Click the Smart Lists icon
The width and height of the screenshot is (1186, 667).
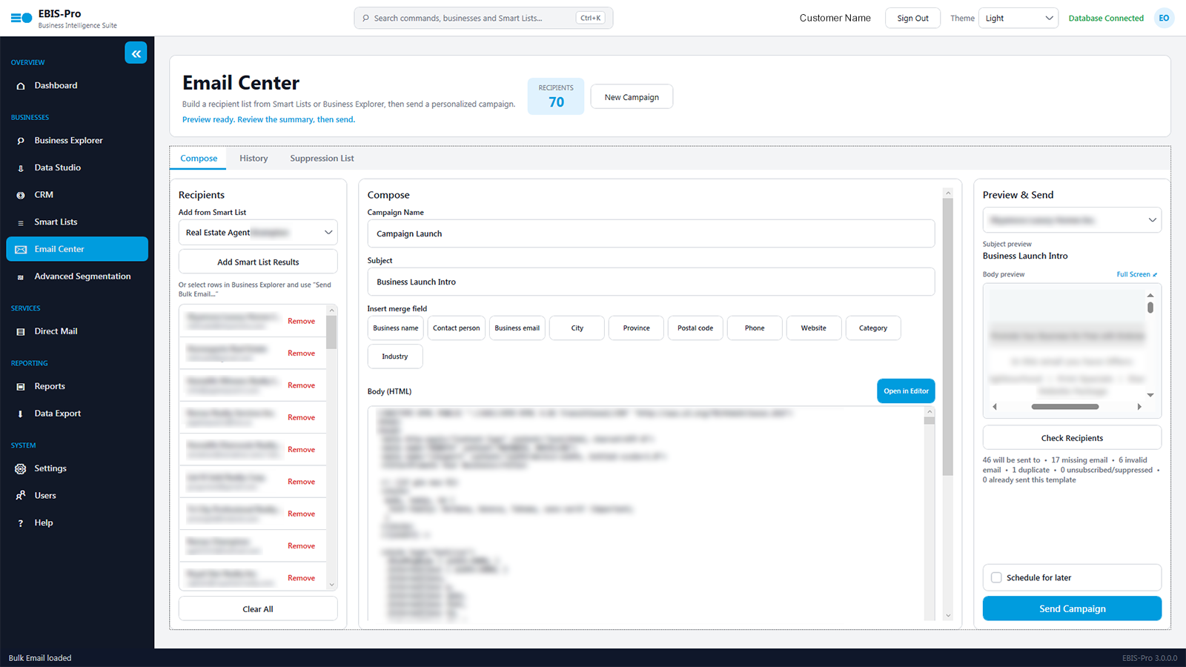tap(21, 222)
